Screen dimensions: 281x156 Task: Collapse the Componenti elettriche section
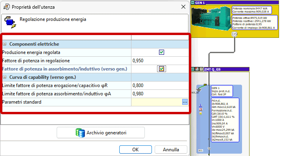tap(5, 44)
